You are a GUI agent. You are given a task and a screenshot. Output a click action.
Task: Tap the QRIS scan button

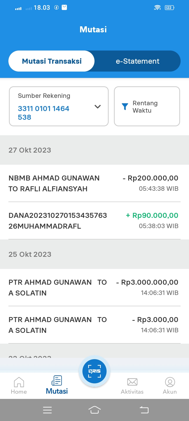point(94,371)
